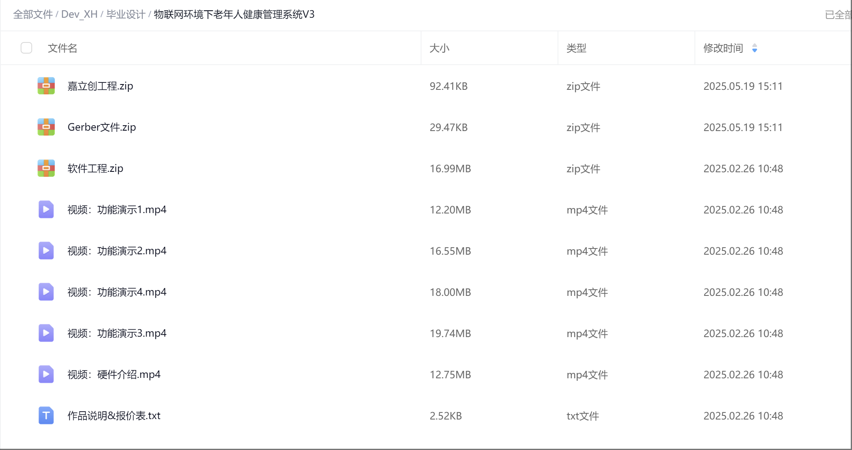Click the video icon of 功能演示2.mp4
This screenshot has width=852, height=450.
tap(46, 251)
